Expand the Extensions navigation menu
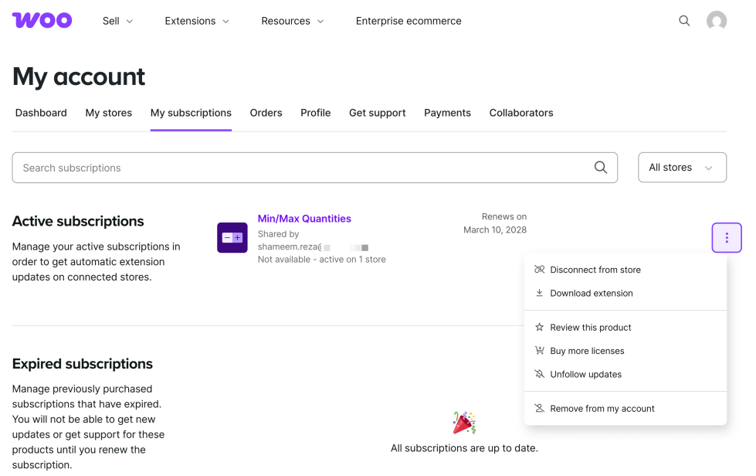 pyautogui.click(x=197, y=21)
